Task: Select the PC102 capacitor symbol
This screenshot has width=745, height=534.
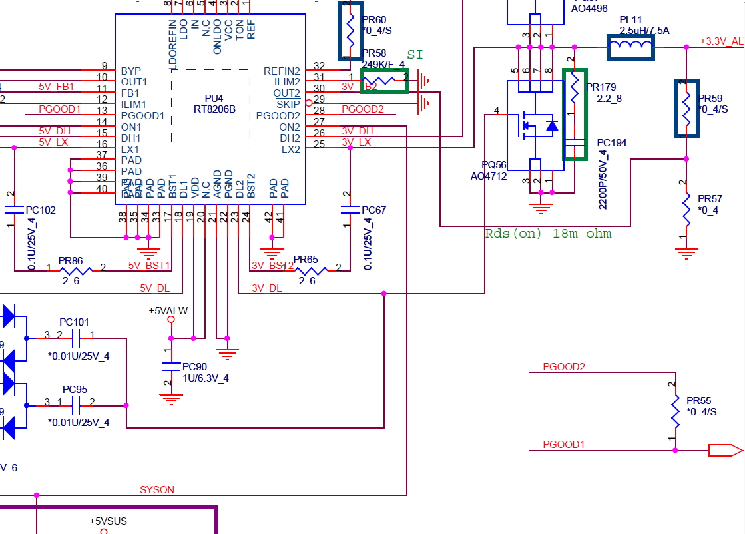Action: tap(14, 210)
